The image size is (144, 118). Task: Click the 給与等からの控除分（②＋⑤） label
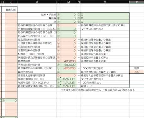(x=36, y=36)
